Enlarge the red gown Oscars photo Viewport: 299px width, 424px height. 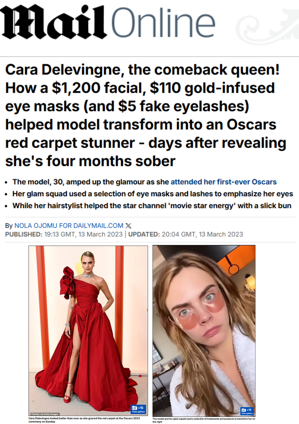88,331
